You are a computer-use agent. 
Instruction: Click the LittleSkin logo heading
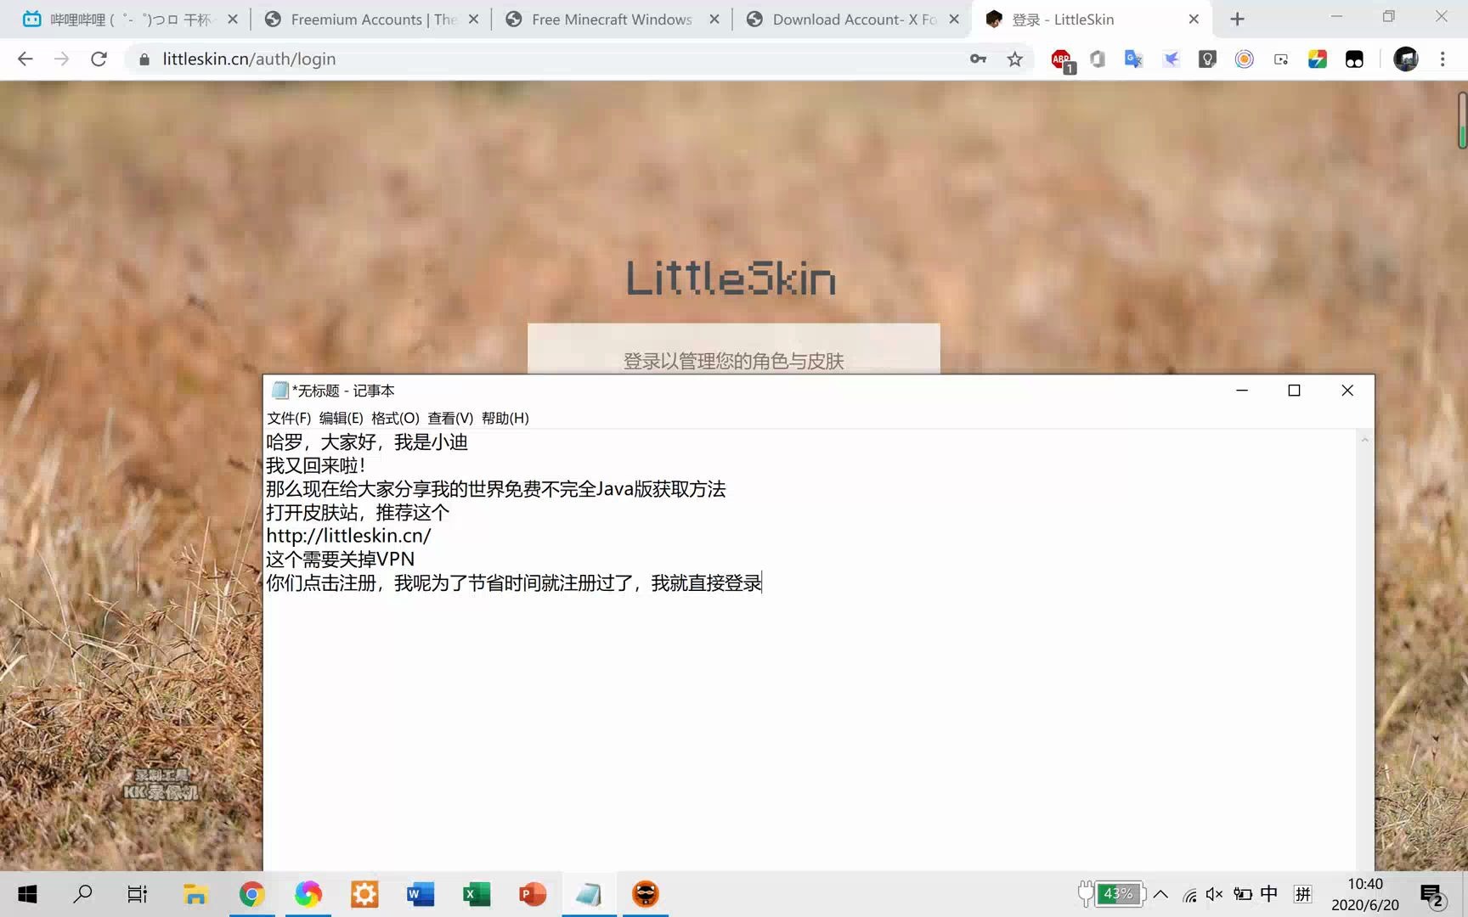[731, 278]
